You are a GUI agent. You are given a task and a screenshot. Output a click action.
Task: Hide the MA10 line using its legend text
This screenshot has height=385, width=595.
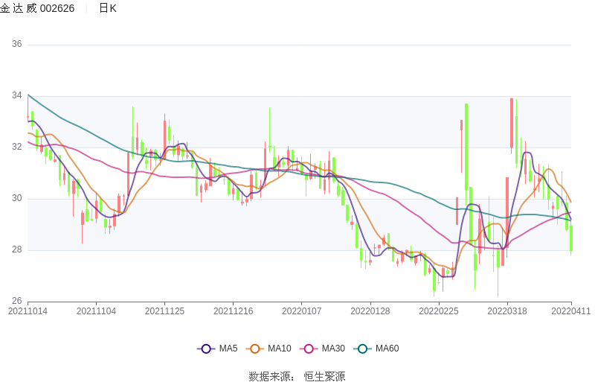point(279,349)
